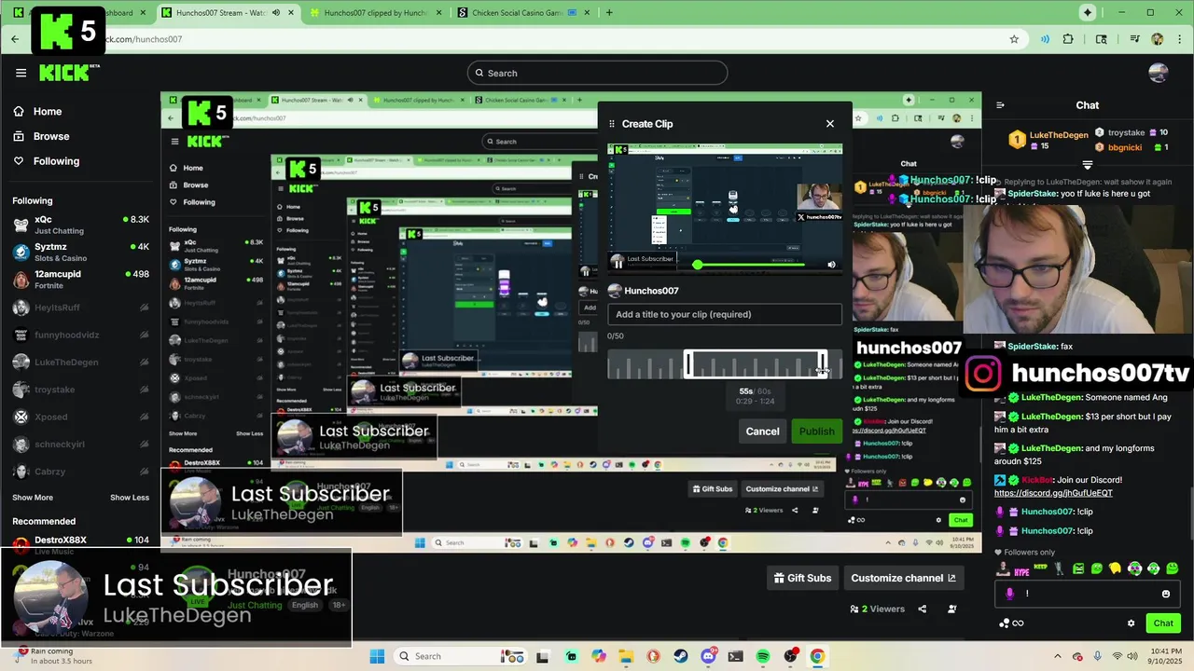Open the profile avatar menu top right
This screenshot has height=671, width=1194.
(x=1159, y=73)
